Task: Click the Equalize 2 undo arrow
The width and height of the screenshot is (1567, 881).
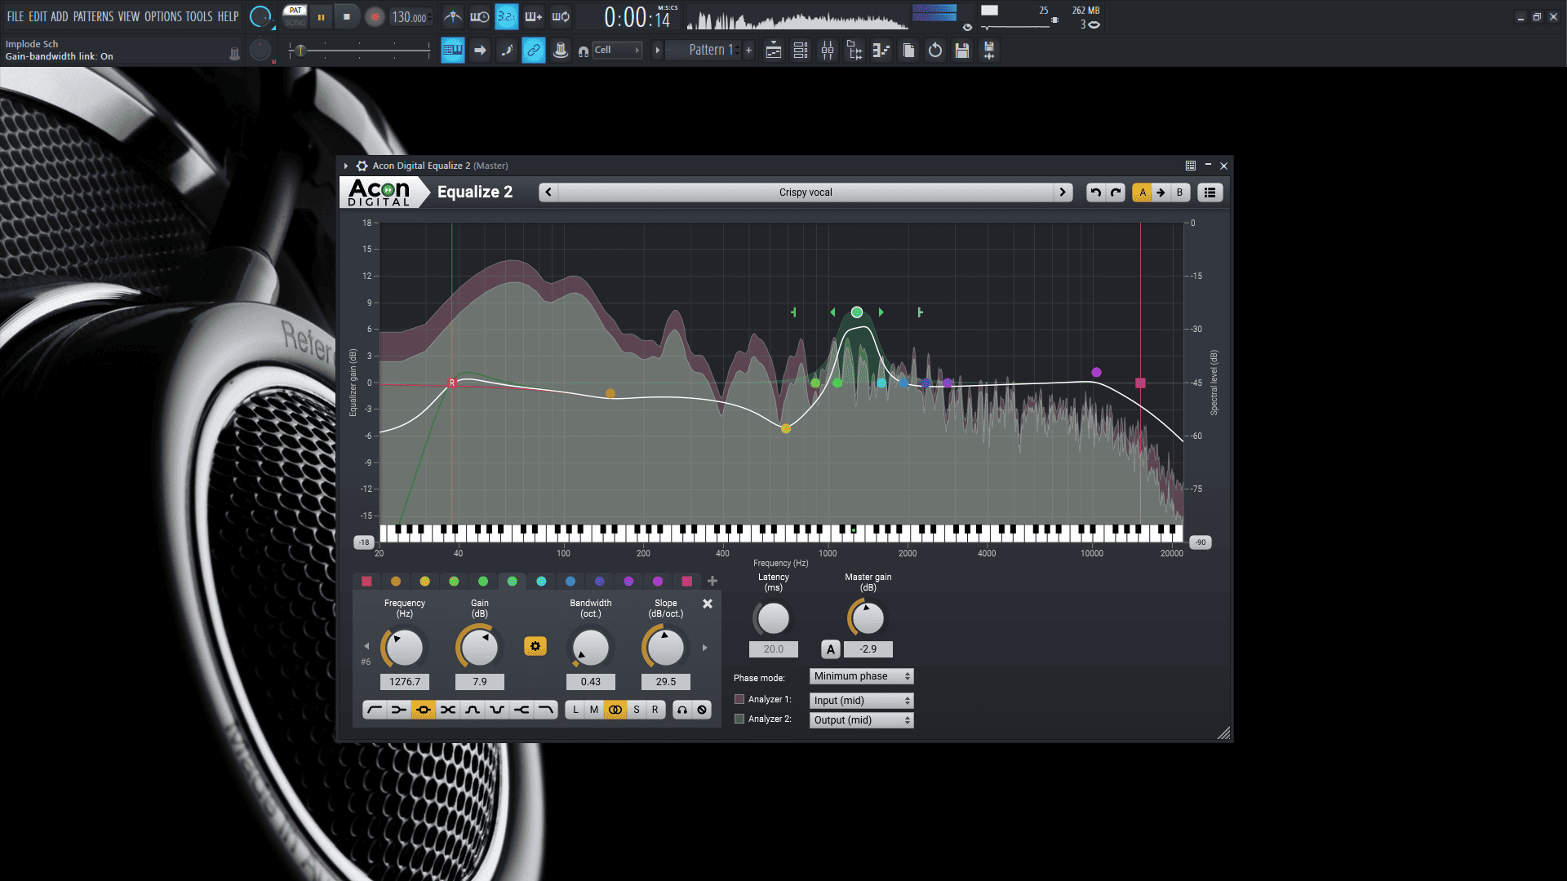Action: tap(1096, 193)
